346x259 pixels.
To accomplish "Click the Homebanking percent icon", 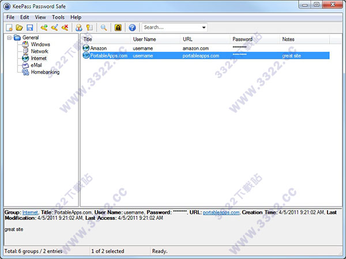I will click(25, 72).
